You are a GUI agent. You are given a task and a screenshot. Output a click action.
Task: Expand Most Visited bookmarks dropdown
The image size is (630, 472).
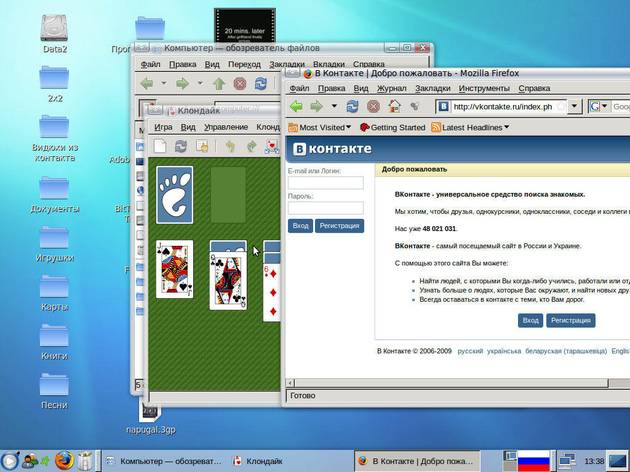pos(348,127)
